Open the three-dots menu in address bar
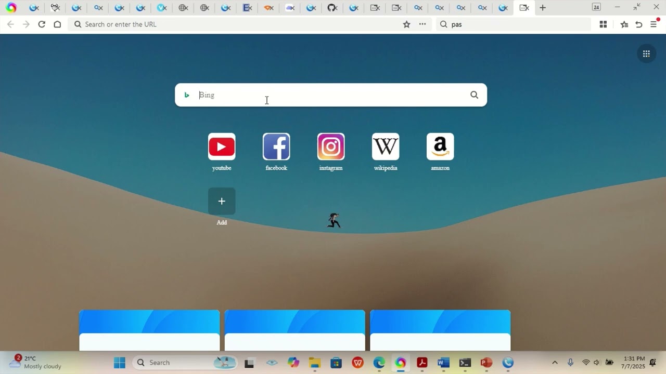 pos(422,24)
